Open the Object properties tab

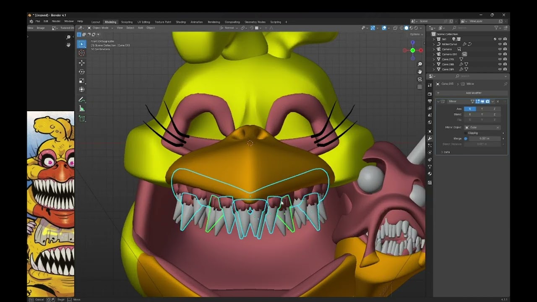(x=430, y=131)
